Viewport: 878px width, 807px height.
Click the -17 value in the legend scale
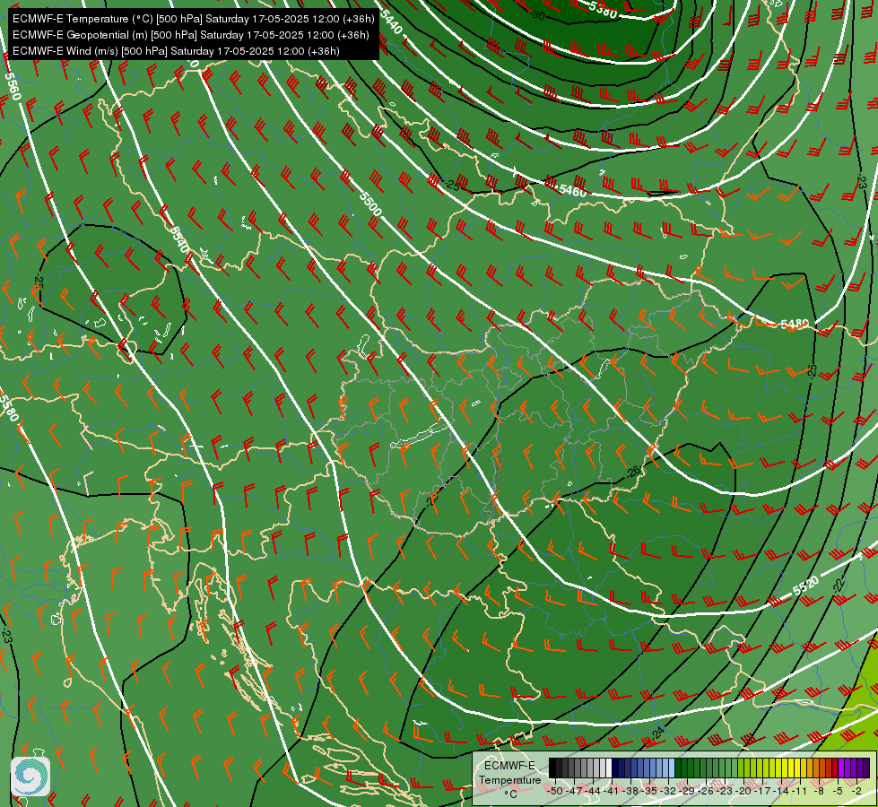pos(762,792)
